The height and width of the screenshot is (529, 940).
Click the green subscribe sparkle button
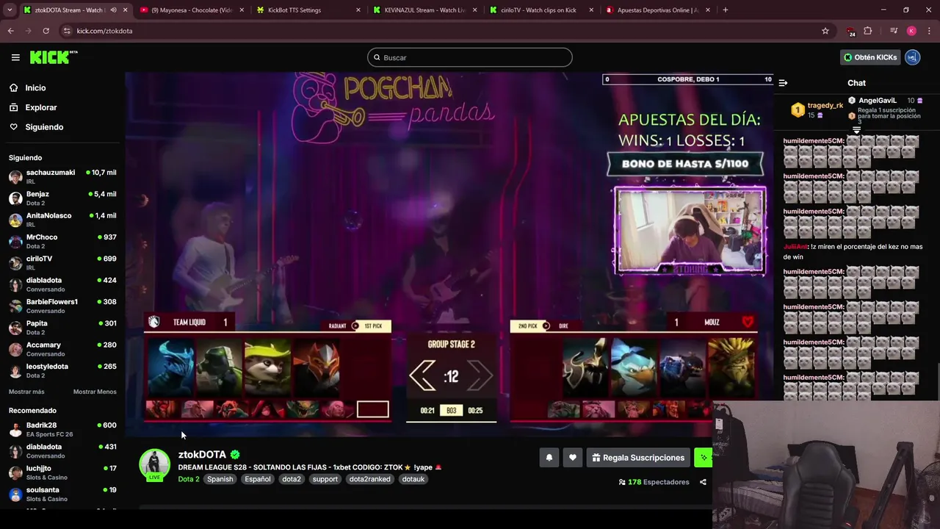[703, 458]
